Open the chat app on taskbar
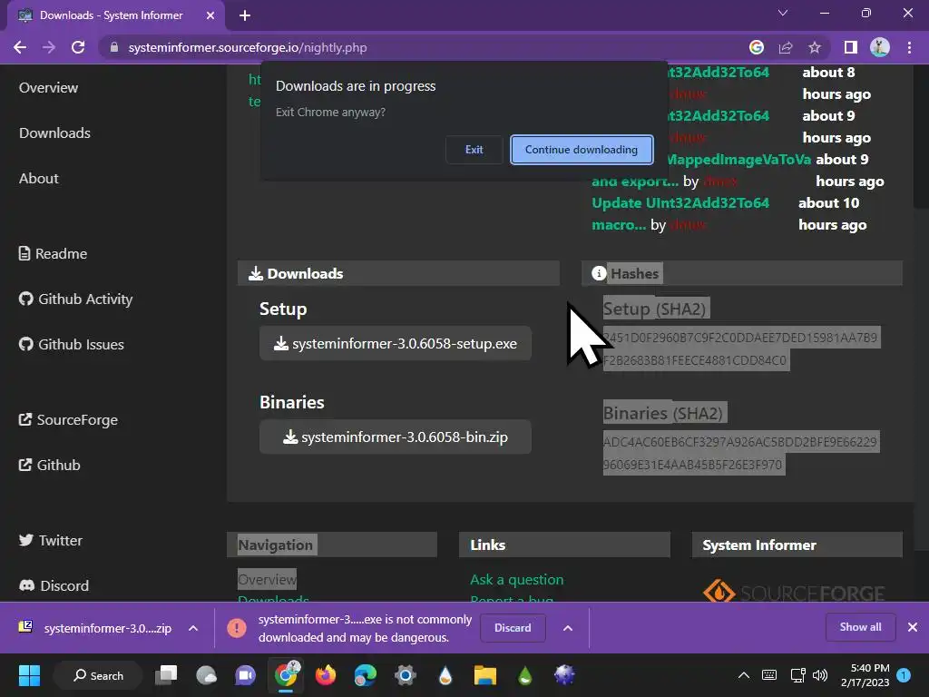The width and height of the screenshot is (929, 697). tap(245, 675)
